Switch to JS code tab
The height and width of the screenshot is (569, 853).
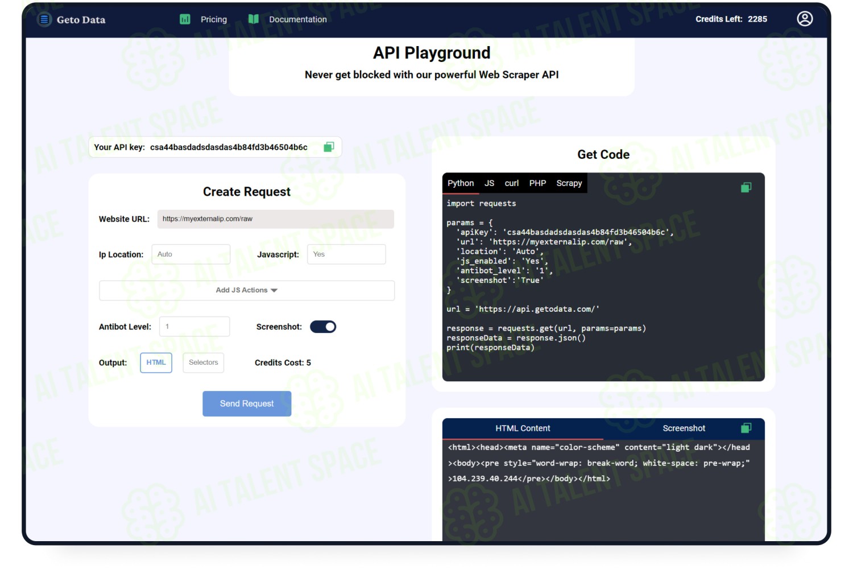(x=489, y=183)
